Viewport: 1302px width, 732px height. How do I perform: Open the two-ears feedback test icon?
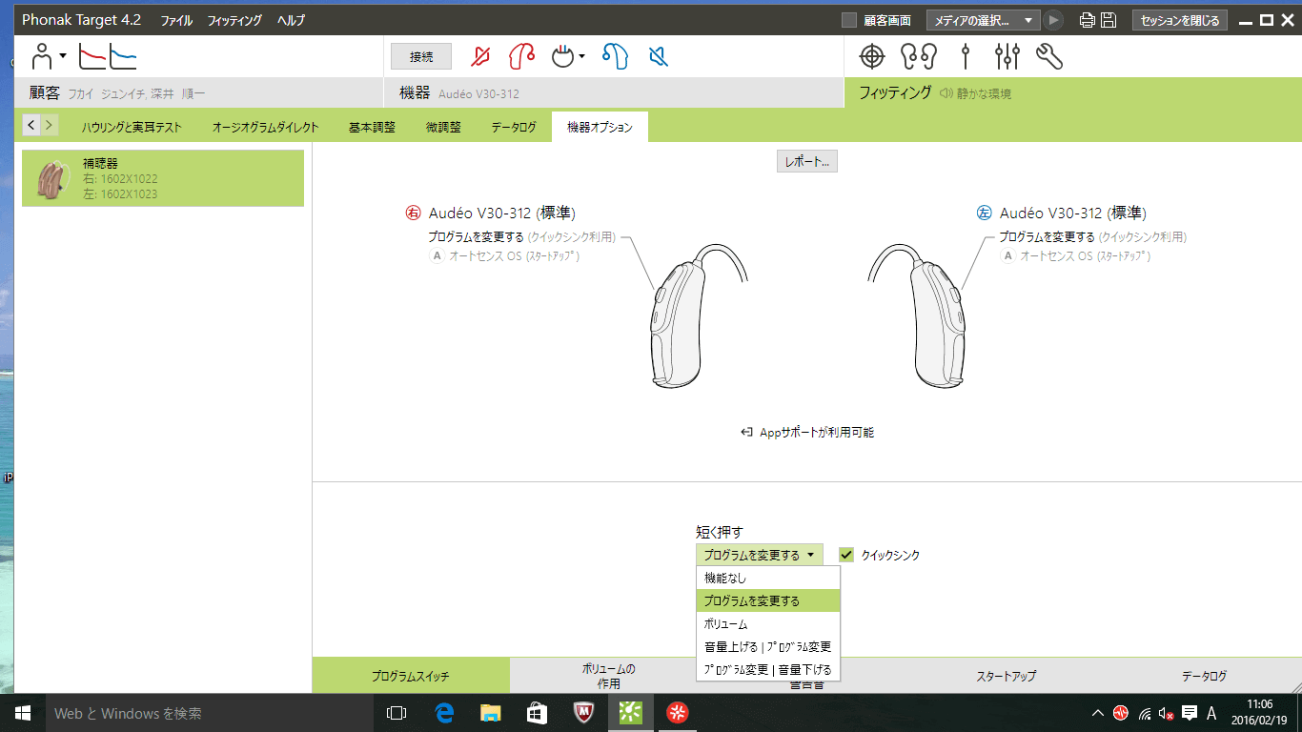tap(918, 57)
